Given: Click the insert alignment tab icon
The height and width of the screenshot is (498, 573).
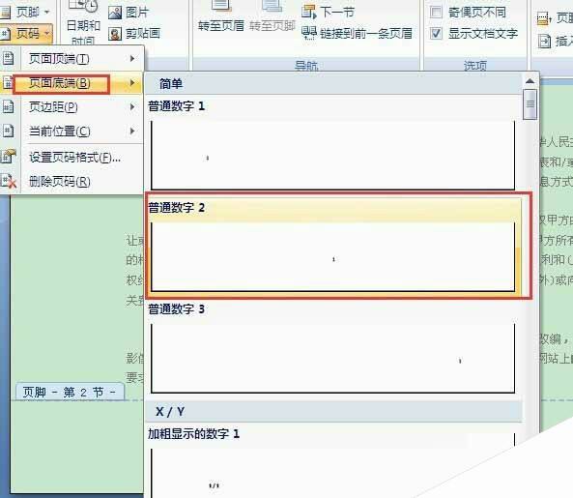Looking at the screenshot, I should pyautogui.click(x=545, y=41).
